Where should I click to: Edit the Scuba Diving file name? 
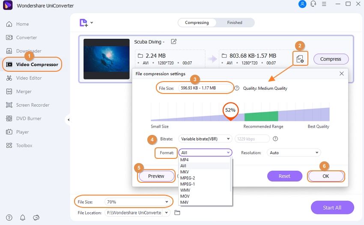[173, 42]
